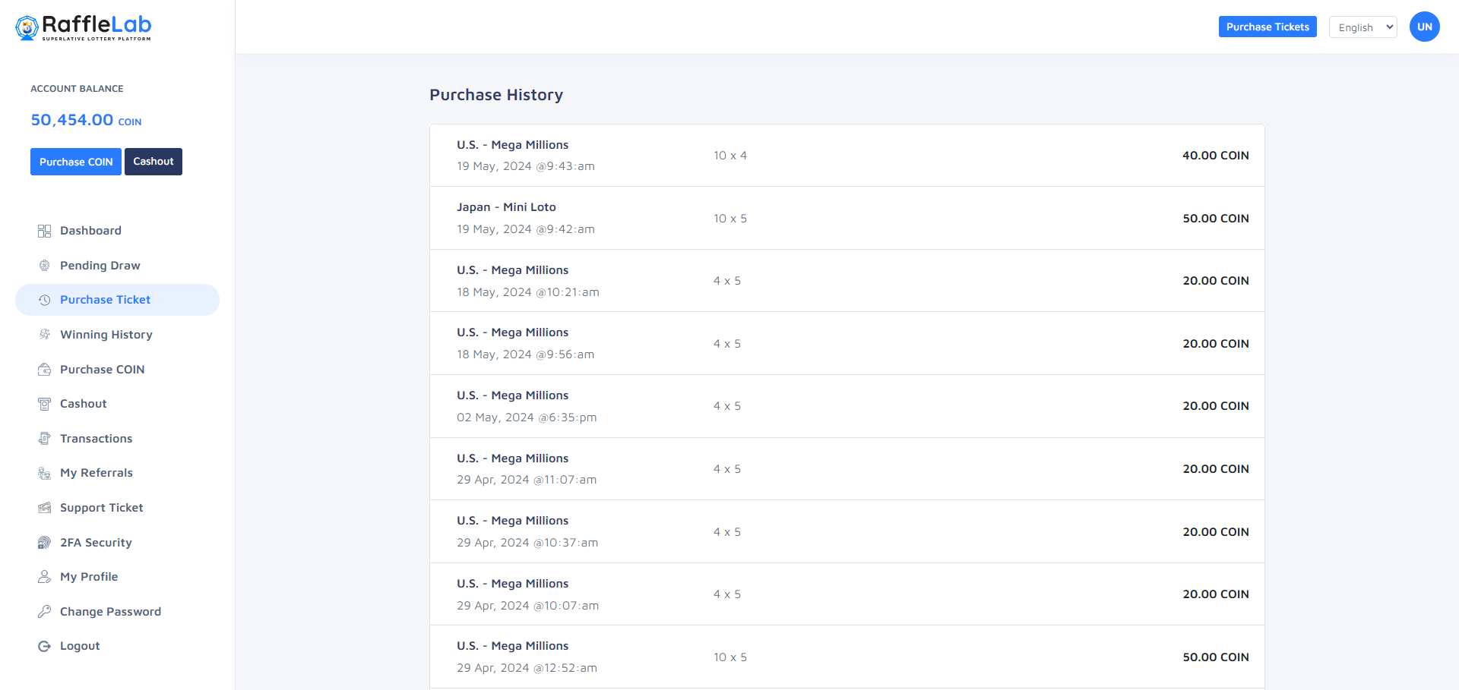Open the UN user avatar menu
This screenshot has width=1459, height=690.
pyautogui.click(x=1424, y=27)
